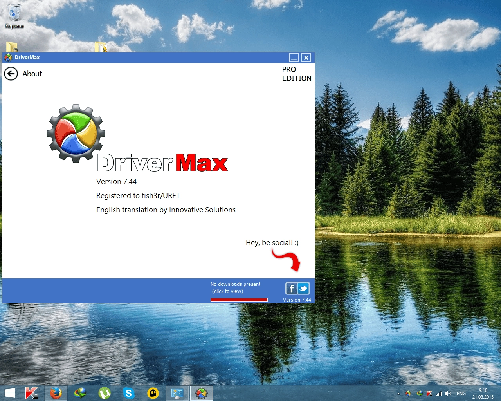Open Internet Download Manager taskbar icon
This screenshot has height=401, width=501.
click(x=80, y=393)
